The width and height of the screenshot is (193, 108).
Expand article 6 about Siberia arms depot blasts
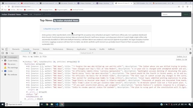pyautogui.click(x=27, y=80)
